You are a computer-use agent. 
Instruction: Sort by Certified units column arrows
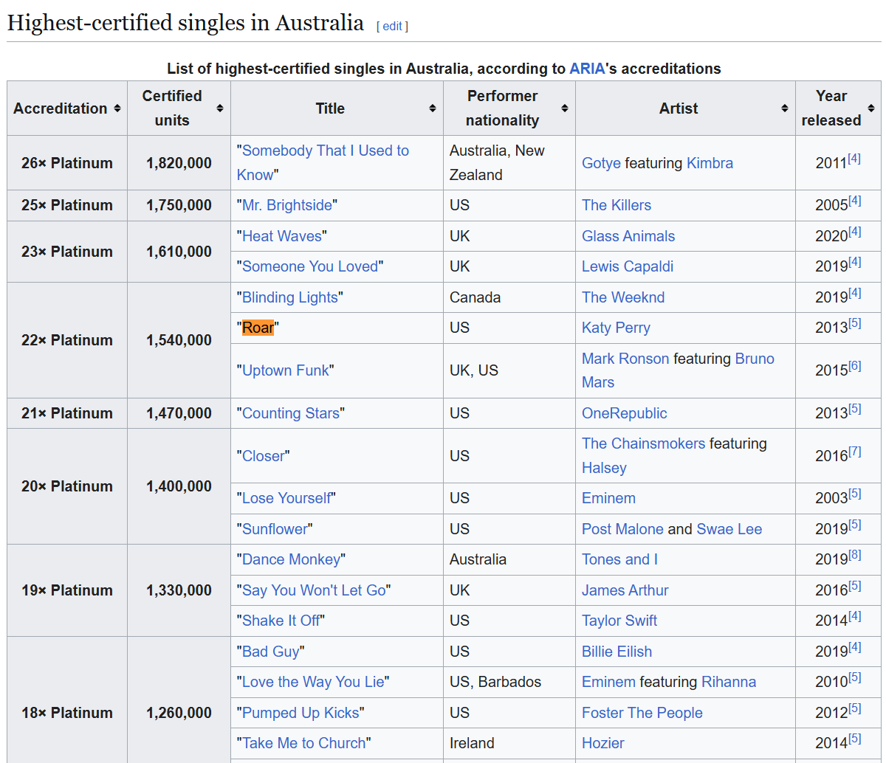coord(219,108)
